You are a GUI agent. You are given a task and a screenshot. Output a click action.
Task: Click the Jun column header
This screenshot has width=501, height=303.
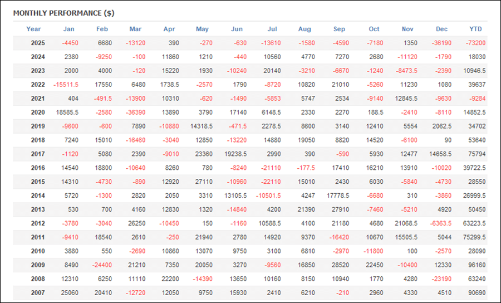[x=237, y=29]
